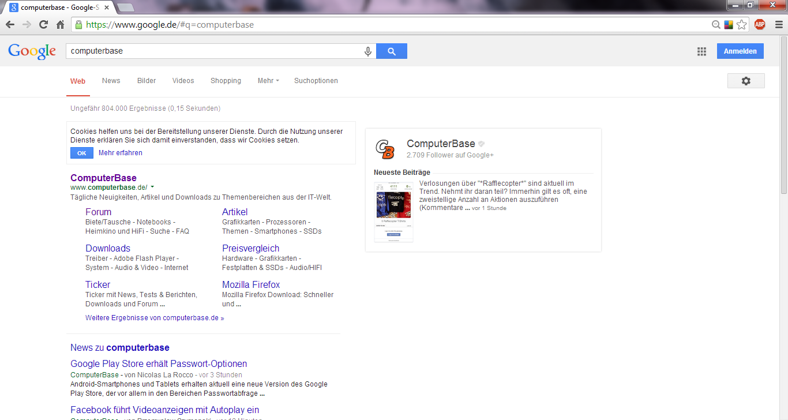The height and width of the screenshot is (420, 788).
Task: Click the Mehr erfahren link
Action: (121, 153)
